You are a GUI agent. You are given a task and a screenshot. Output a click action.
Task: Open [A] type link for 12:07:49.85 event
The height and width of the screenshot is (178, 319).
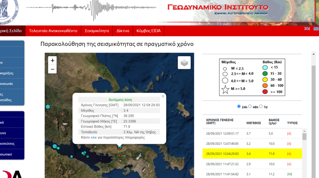click(x=289, y=144)
